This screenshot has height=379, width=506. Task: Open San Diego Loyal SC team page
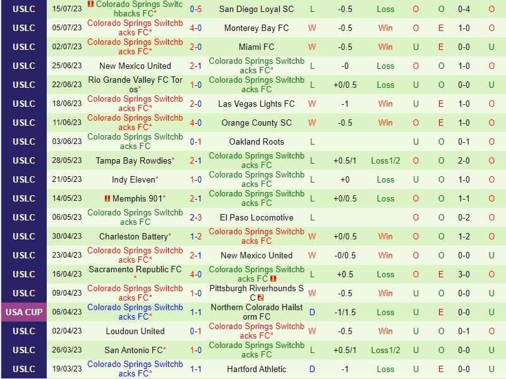coord(256,9)
